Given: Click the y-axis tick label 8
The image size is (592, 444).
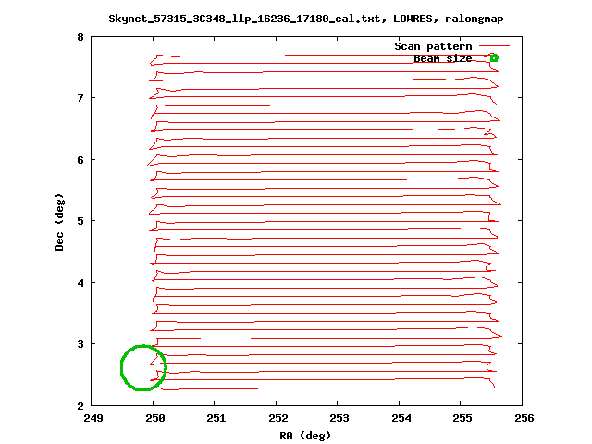Looking at the screenshot, I should tap(80, 37).
